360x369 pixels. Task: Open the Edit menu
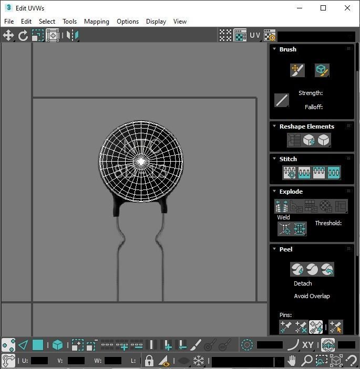tap(26, 22)
